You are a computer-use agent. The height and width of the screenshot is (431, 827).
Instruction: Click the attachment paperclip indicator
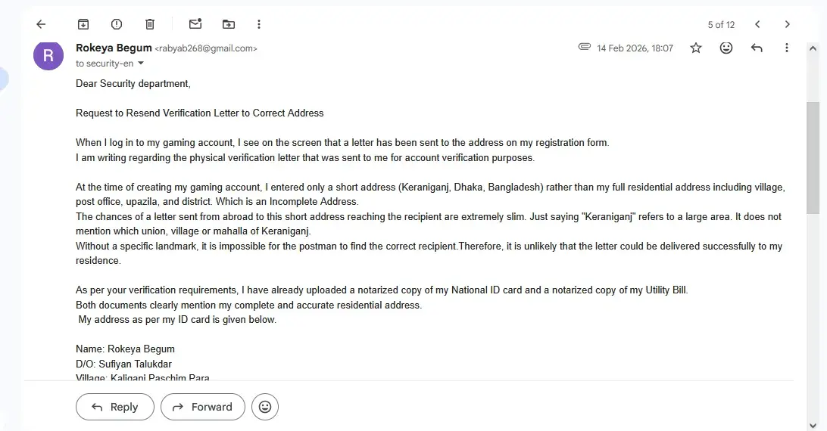pyautogui.click(x=584, y=47)
